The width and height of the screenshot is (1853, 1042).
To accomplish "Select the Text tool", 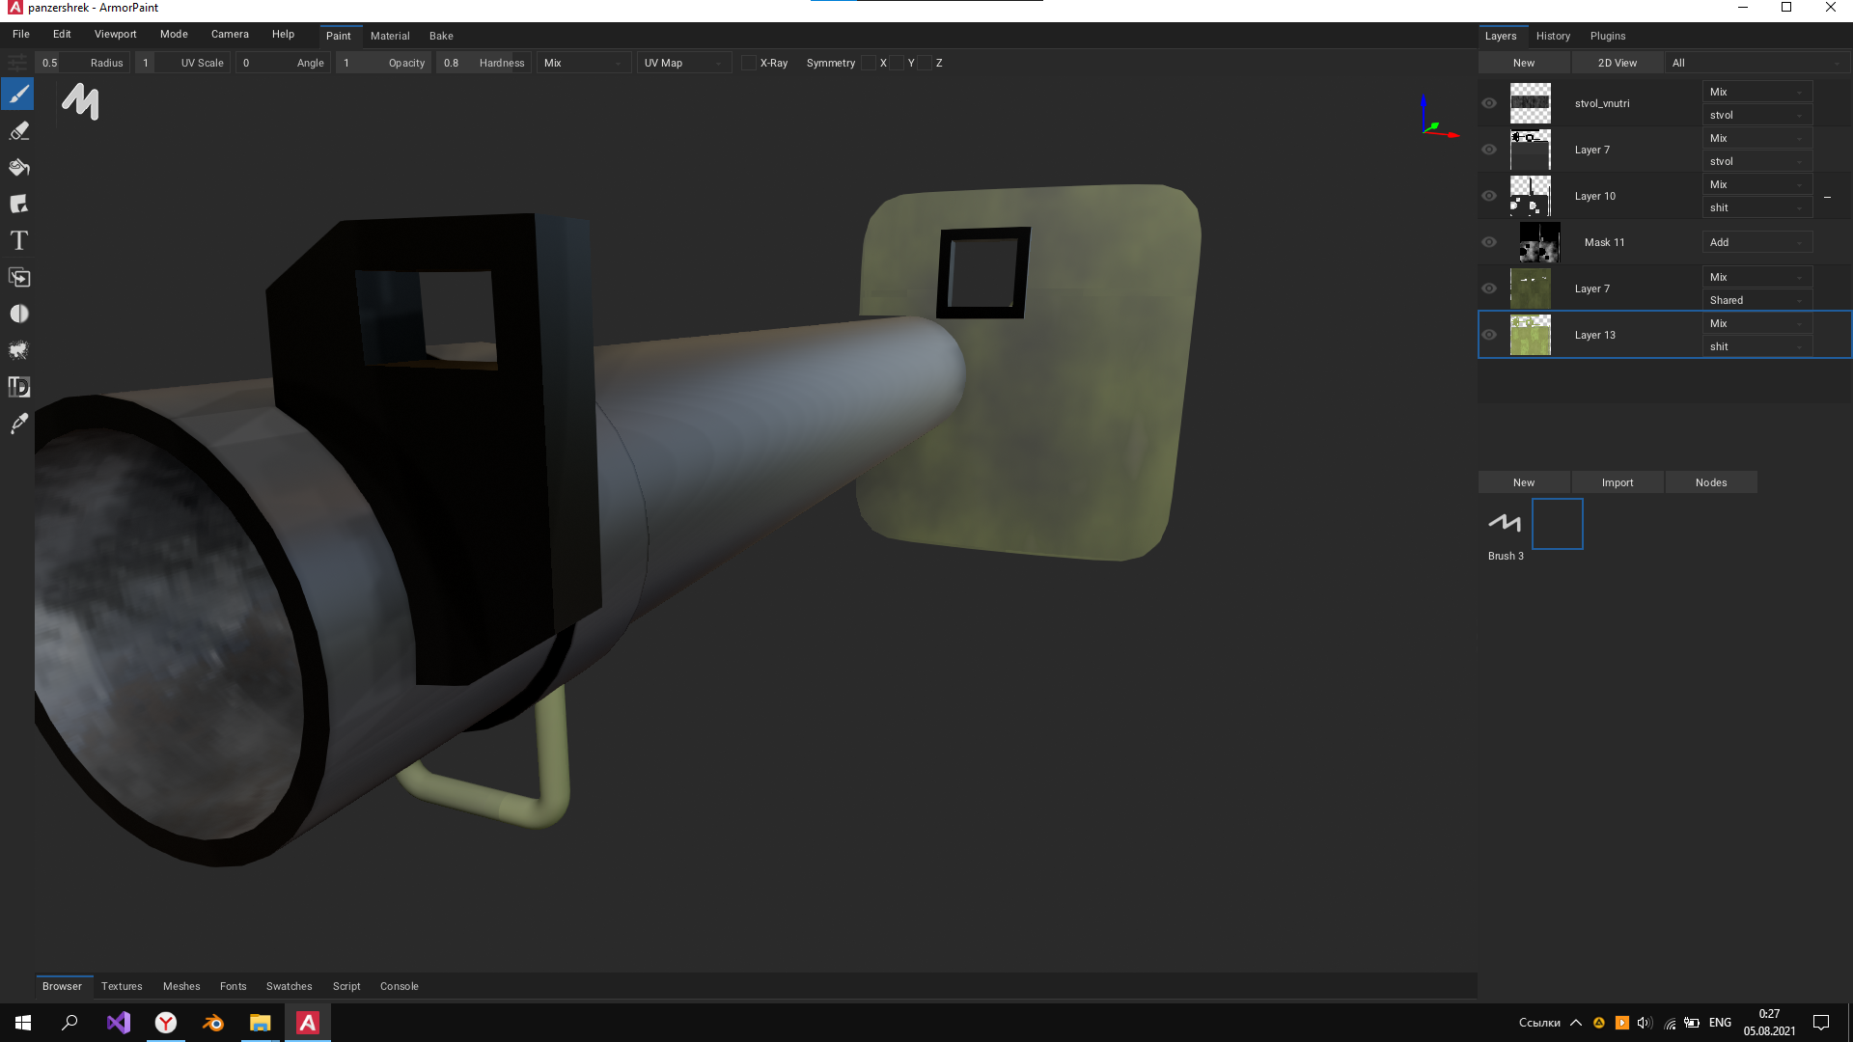I will 18,241.
